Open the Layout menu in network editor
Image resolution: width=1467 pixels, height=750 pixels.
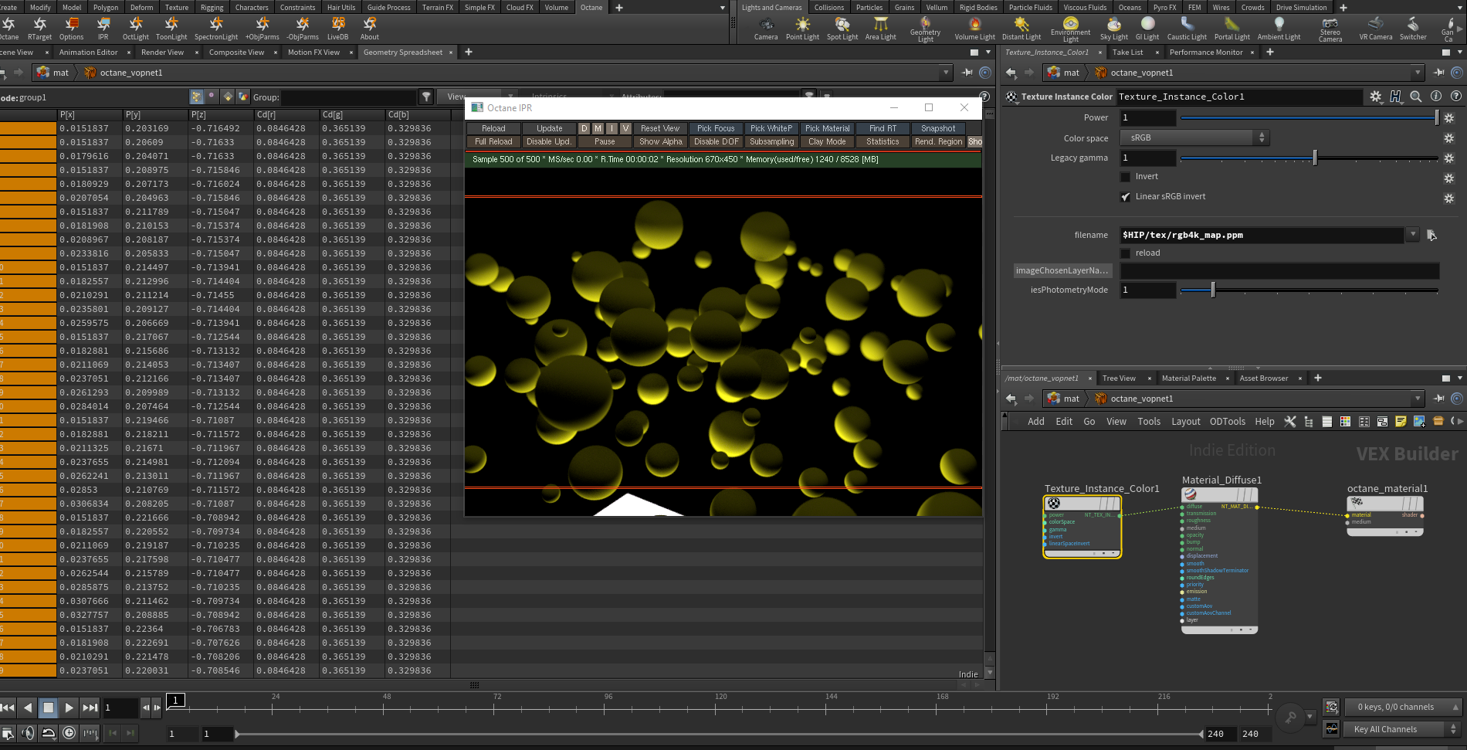1185,421
